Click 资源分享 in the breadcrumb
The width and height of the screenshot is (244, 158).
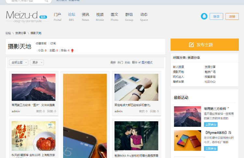[x=20, y=33]
